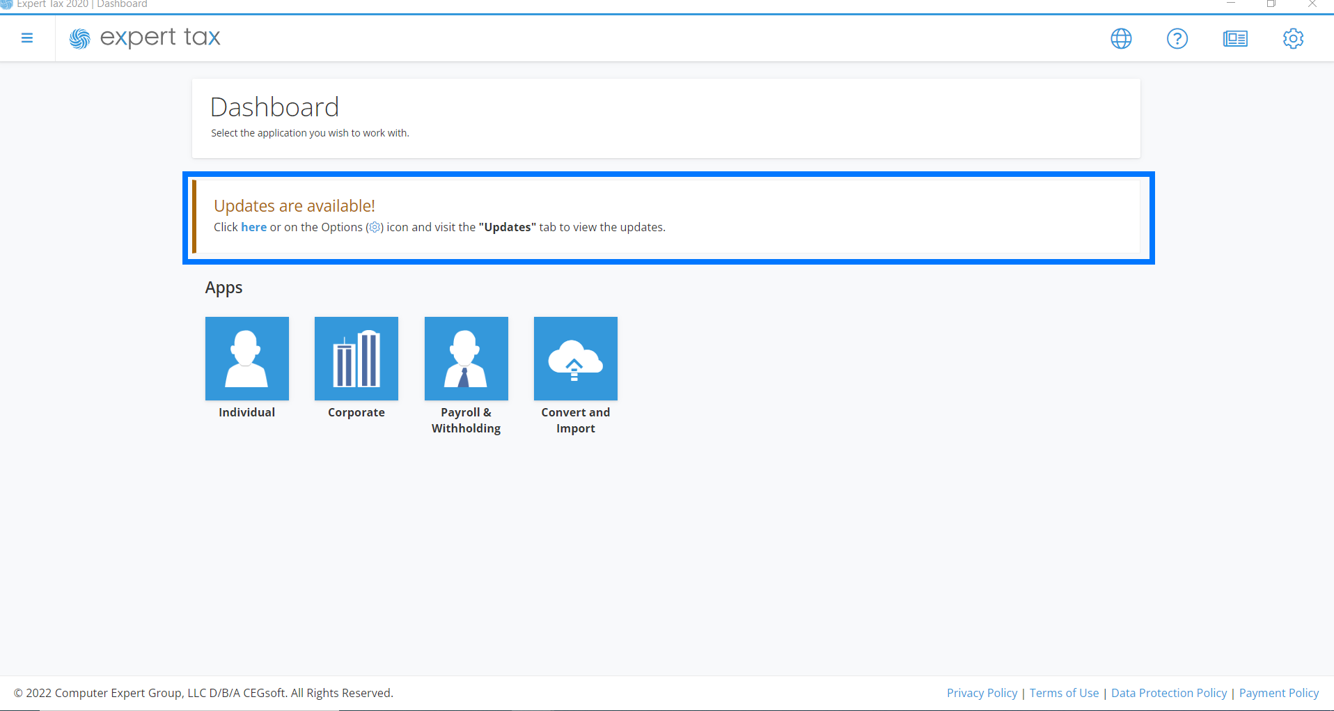Click the Convert and Import label
Viewport: 1334px width, 711px height.
576,420
